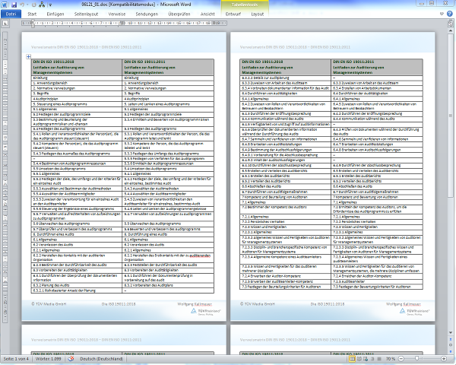This screenshot has height=365, width=456.
Task: Click the Undo icon in quick access toolbar
Action: click(x=23, y=4)
